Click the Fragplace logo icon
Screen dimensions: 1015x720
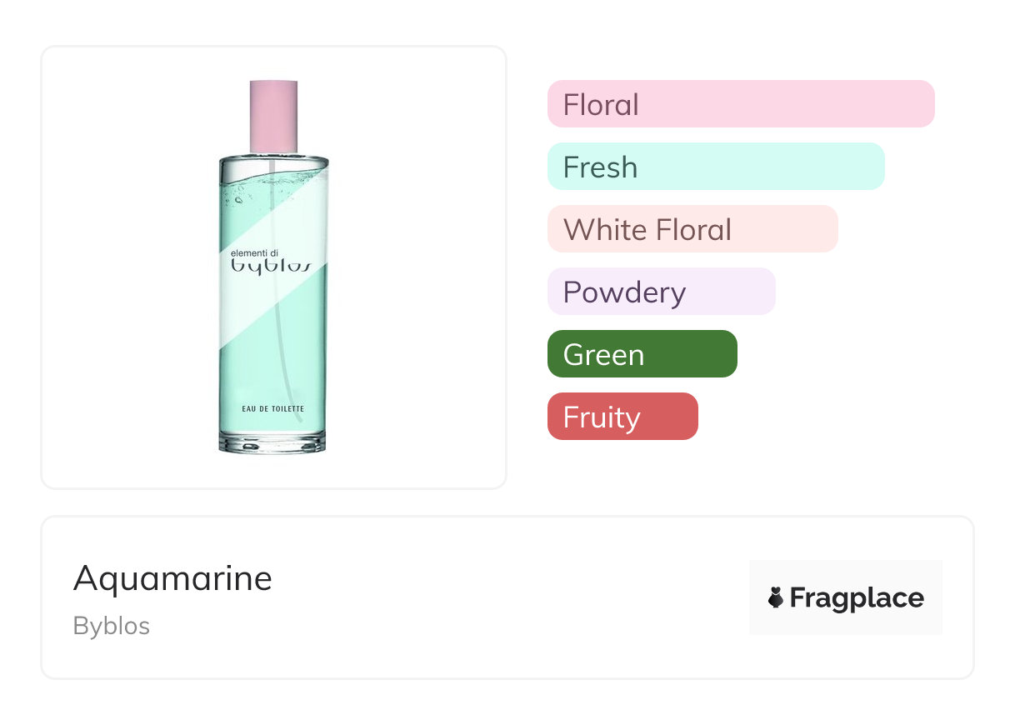pyautogui.click(x=776, y=597)
